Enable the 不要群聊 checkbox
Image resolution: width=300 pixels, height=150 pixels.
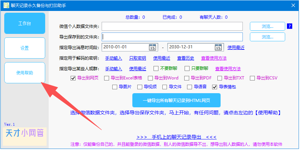tap(156, 68)
